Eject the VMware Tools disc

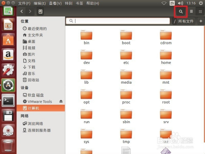pos(61,101)
